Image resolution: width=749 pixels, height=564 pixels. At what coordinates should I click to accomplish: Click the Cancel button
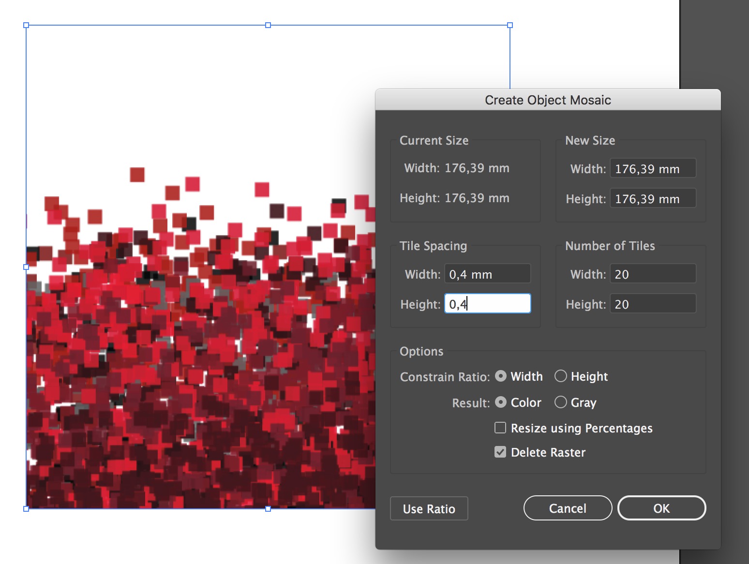click(x=567, y=508)
